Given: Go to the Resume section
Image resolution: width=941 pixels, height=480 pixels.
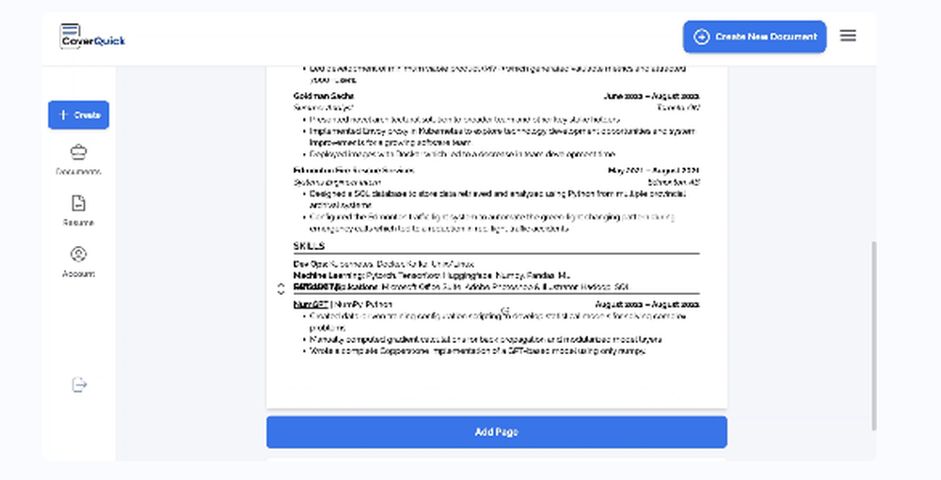Looking at the screenshot, I should (78, 209).
